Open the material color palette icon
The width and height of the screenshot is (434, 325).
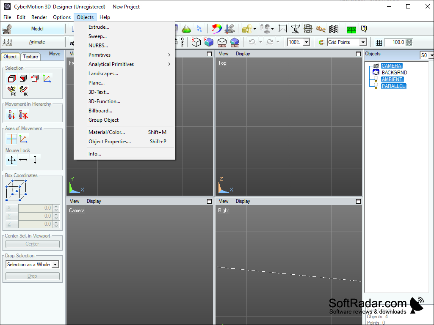[x=216, y=28]
